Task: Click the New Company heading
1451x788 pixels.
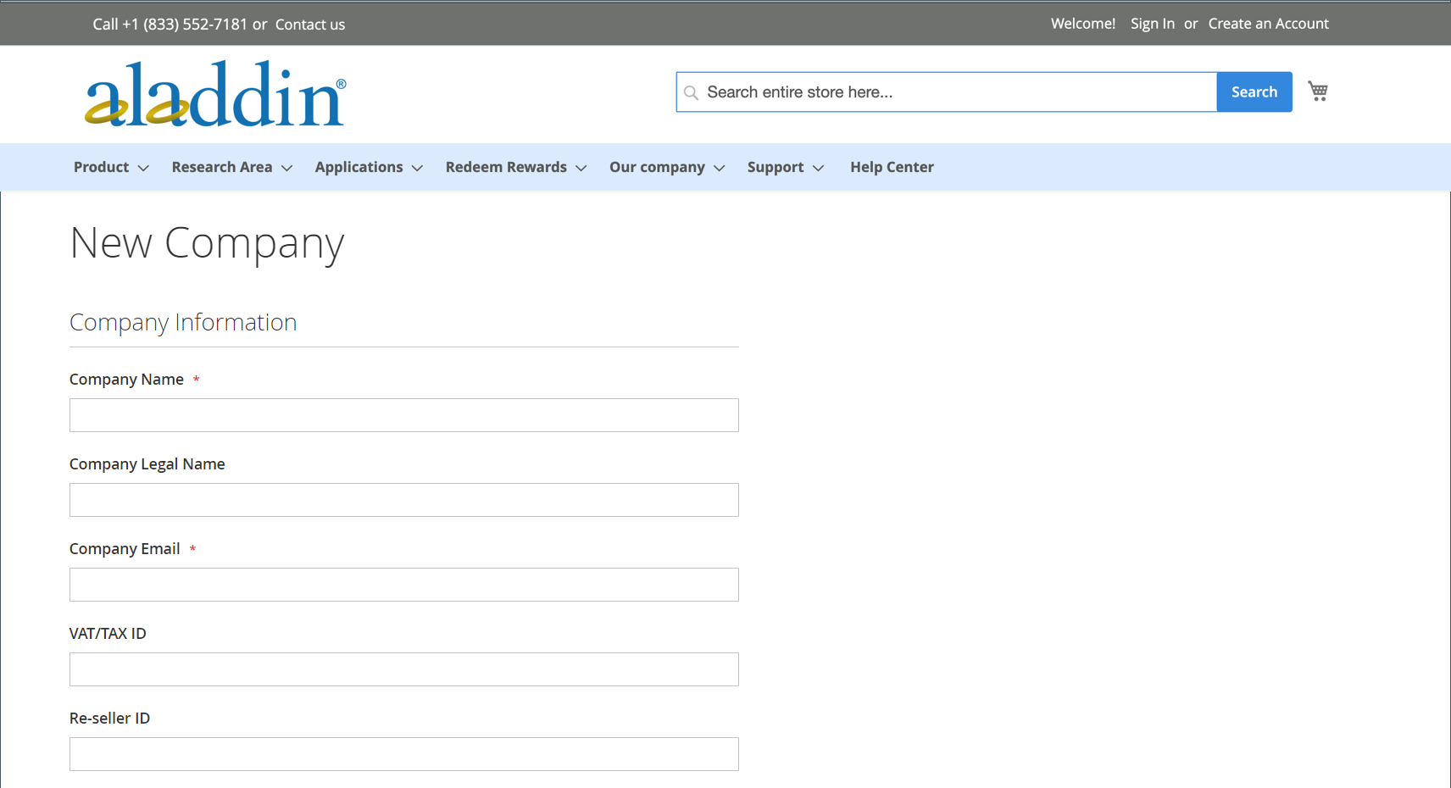Action: 207,243
